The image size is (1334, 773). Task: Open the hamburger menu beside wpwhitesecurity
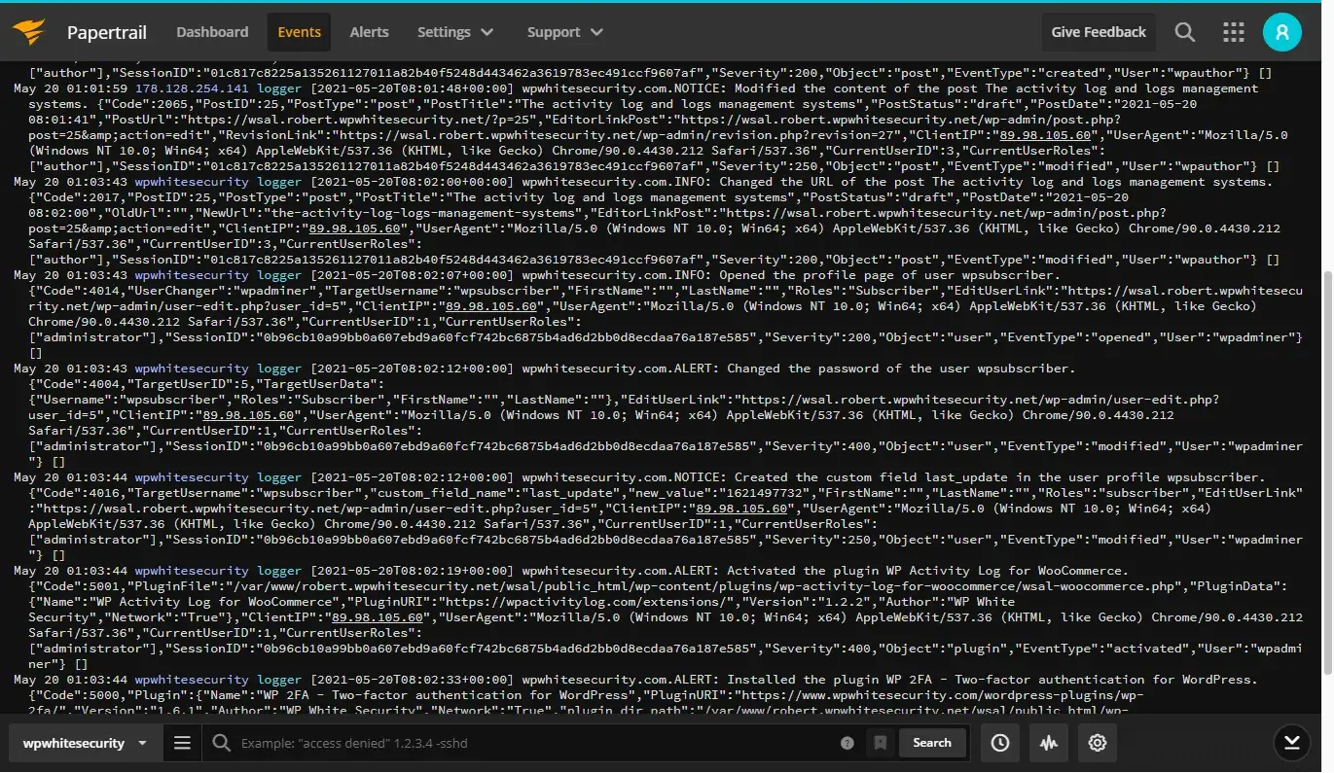[x=182, y=743]
